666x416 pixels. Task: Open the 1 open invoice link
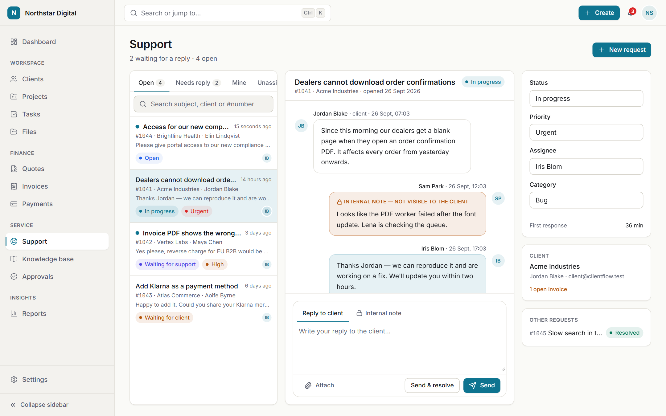click(548, 289)
